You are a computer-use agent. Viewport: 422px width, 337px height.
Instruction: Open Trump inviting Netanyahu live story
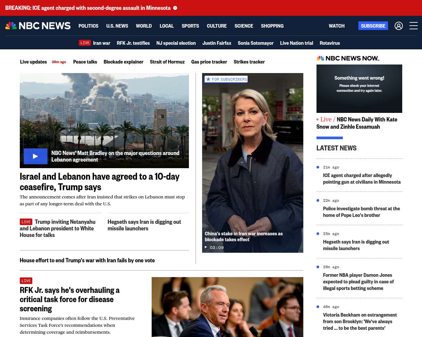tap(58, 228)
